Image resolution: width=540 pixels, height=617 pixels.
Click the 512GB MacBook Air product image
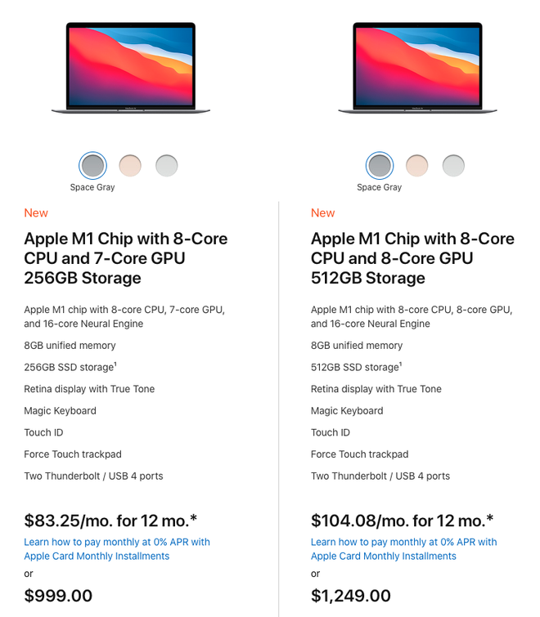pos(417,68)
